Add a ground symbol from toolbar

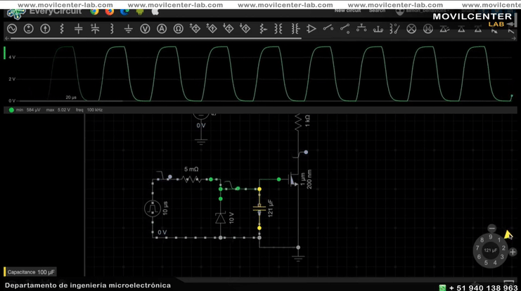coord(128,30)
